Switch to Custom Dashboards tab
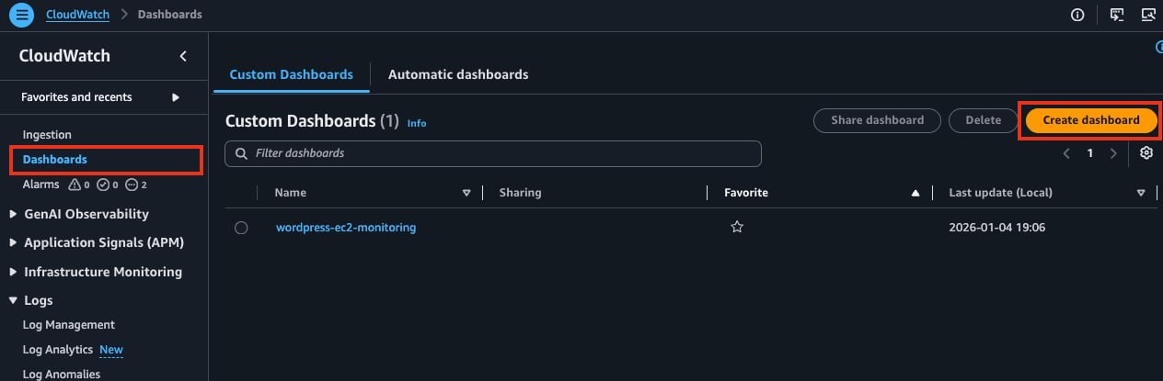 291,74
